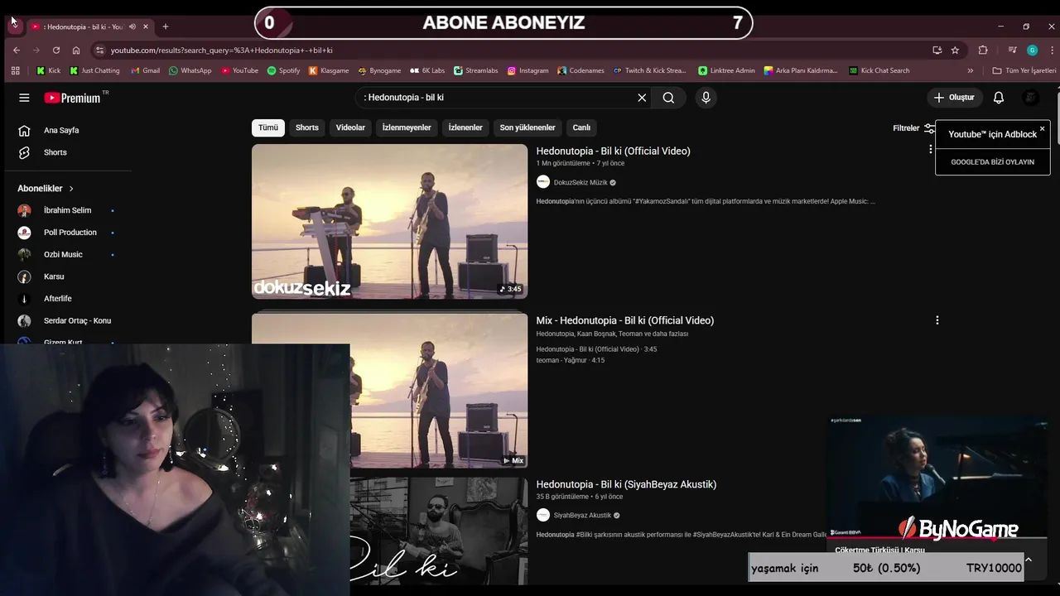This screenshot has height=596, width=1060.
Task: Open browser extensions puzzle icon
Action: pos(983,50)
